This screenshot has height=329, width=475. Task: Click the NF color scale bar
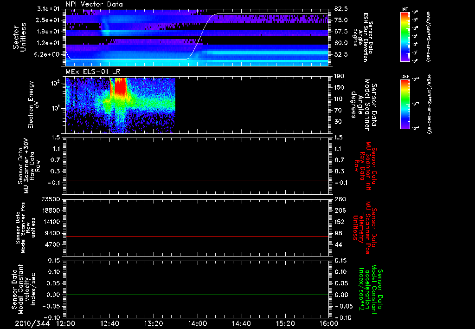pyautogui.click(x=405, y=36)
